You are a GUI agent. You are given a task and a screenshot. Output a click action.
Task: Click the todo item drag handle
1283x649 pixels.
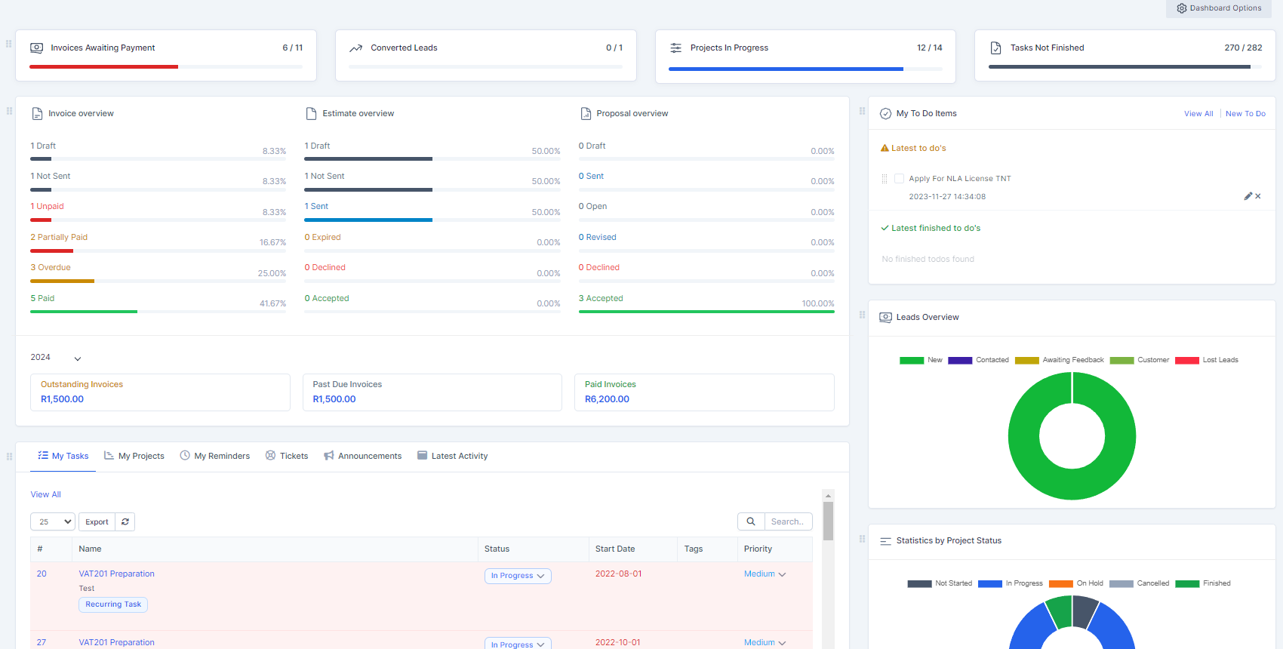coord(885,179)
